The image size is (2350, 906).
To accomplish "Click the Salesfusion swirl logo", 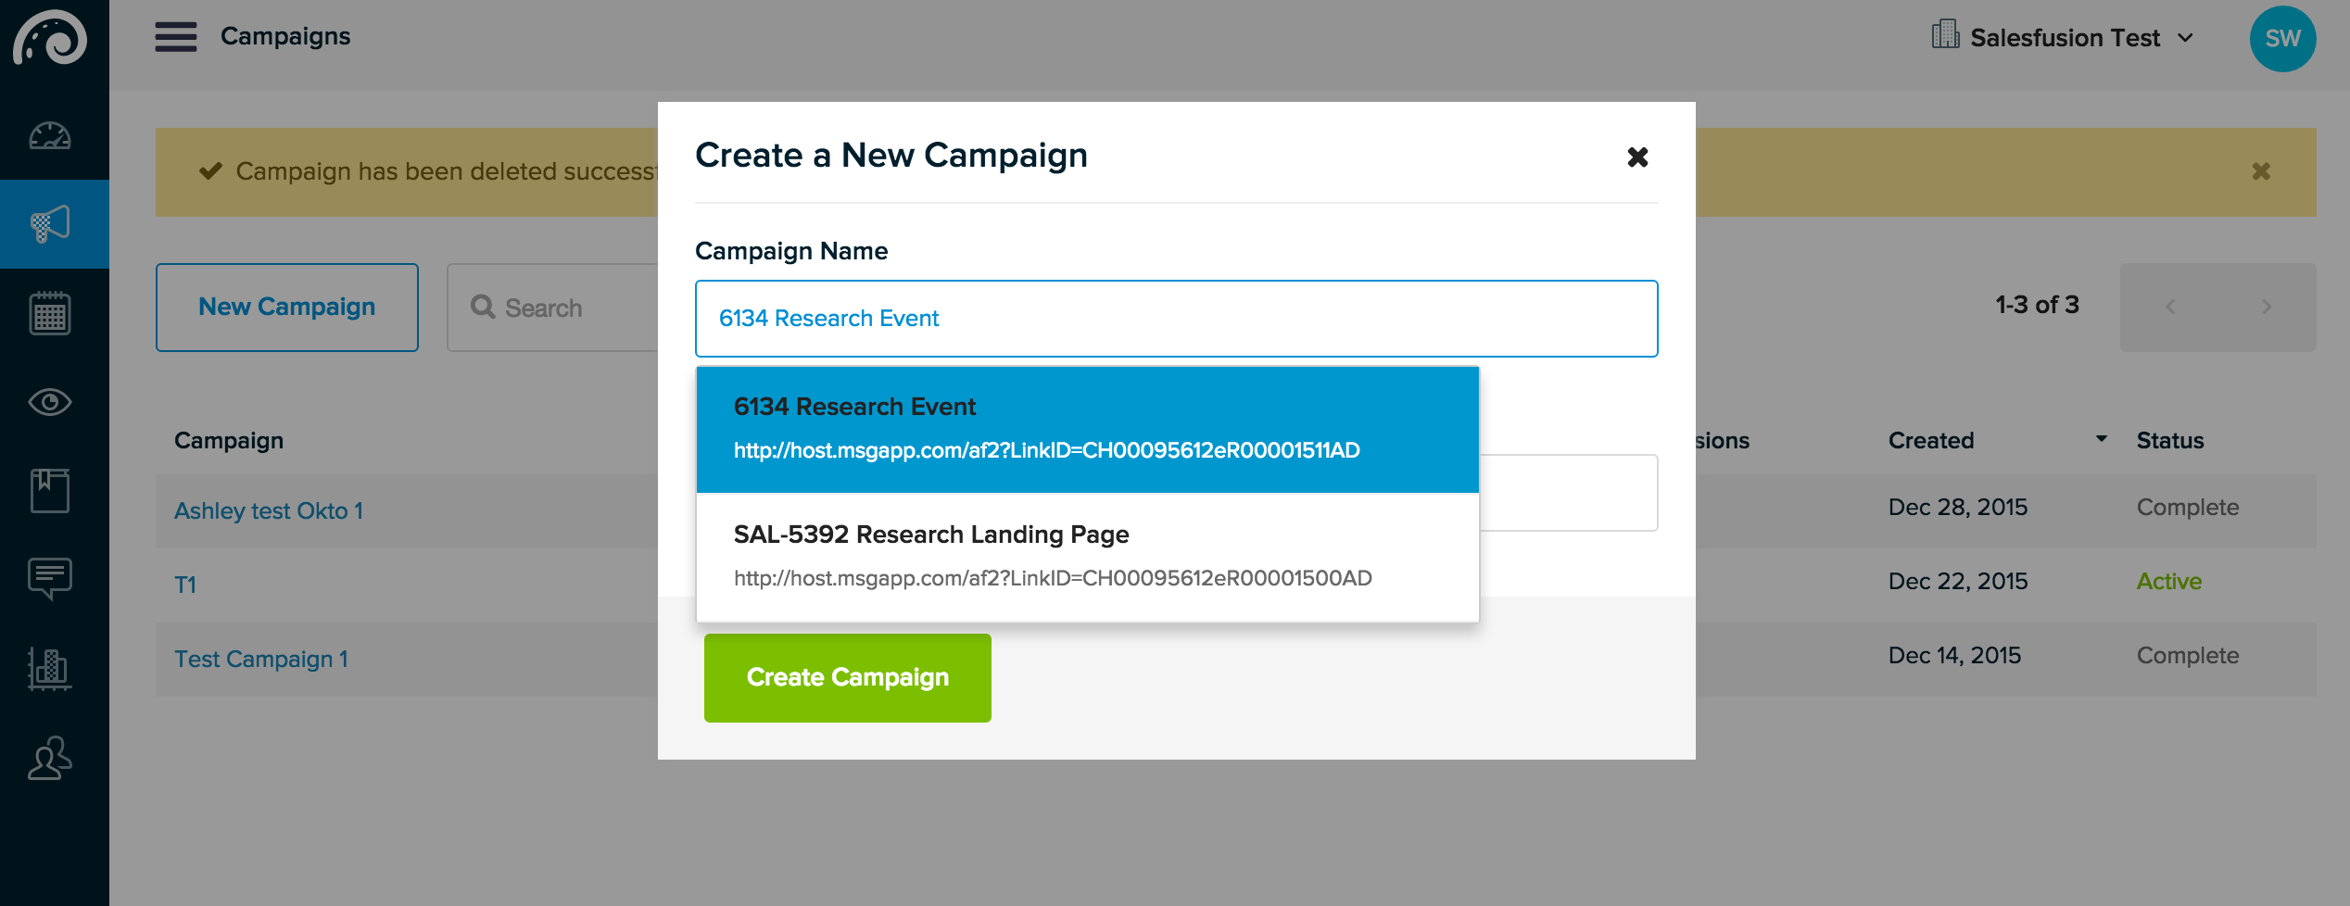I will 50,37.
